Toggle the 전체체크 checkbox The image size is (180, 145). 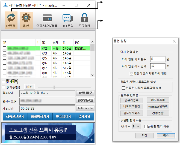pyautogui.click(x=4, y=81)
